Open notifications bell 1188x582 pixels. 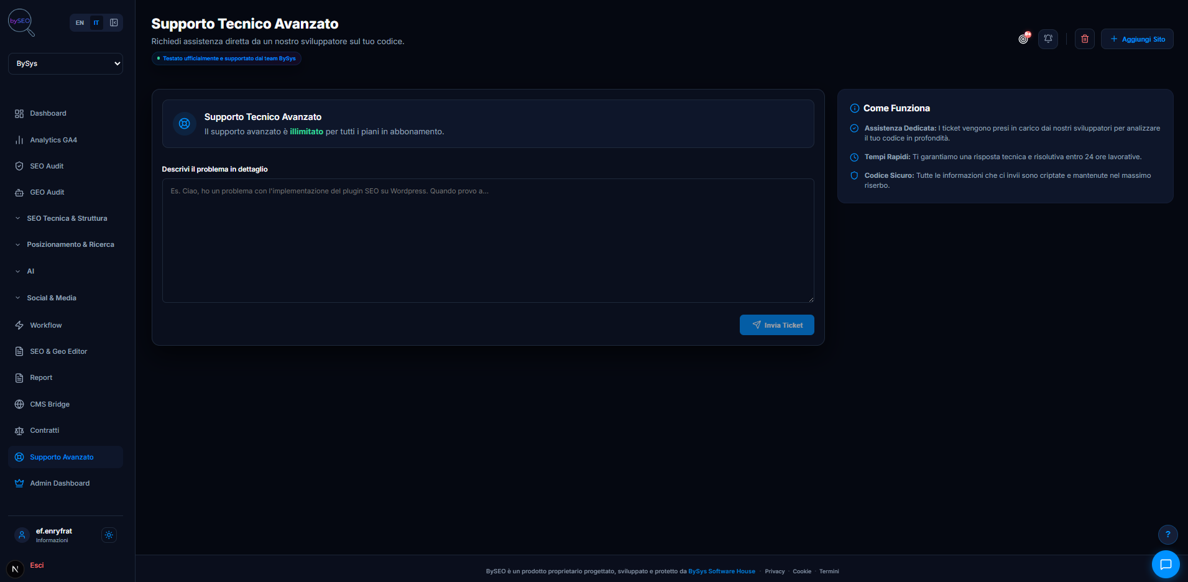click(1048, 39)
